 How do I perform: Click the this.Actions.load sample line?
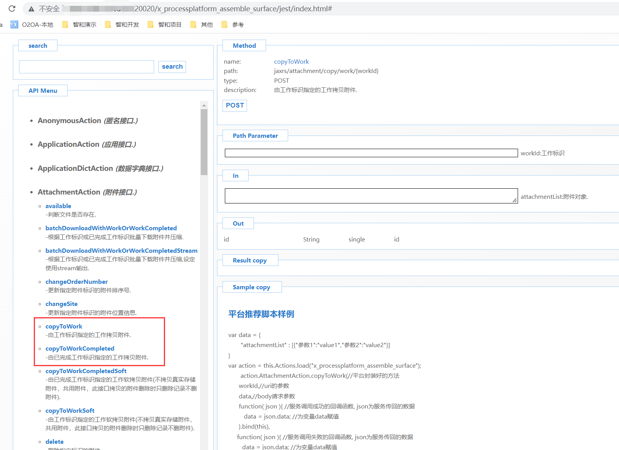coord(325,366)
